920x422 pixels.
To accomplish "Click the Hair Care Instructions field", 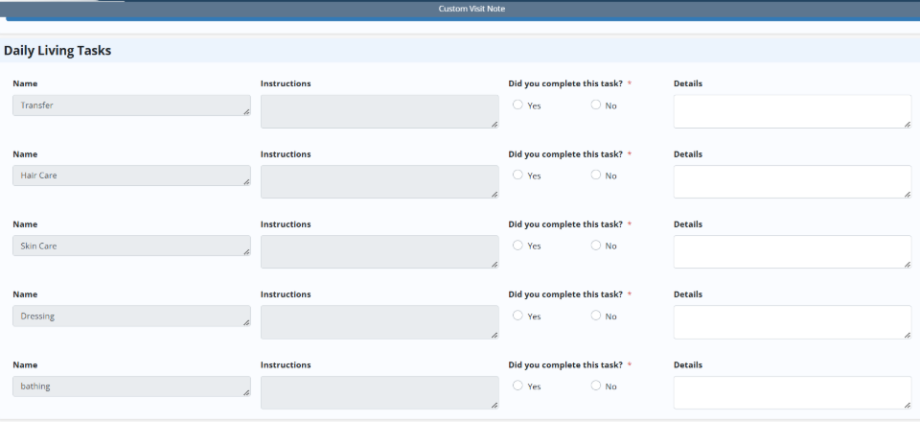I will (379, 181).
